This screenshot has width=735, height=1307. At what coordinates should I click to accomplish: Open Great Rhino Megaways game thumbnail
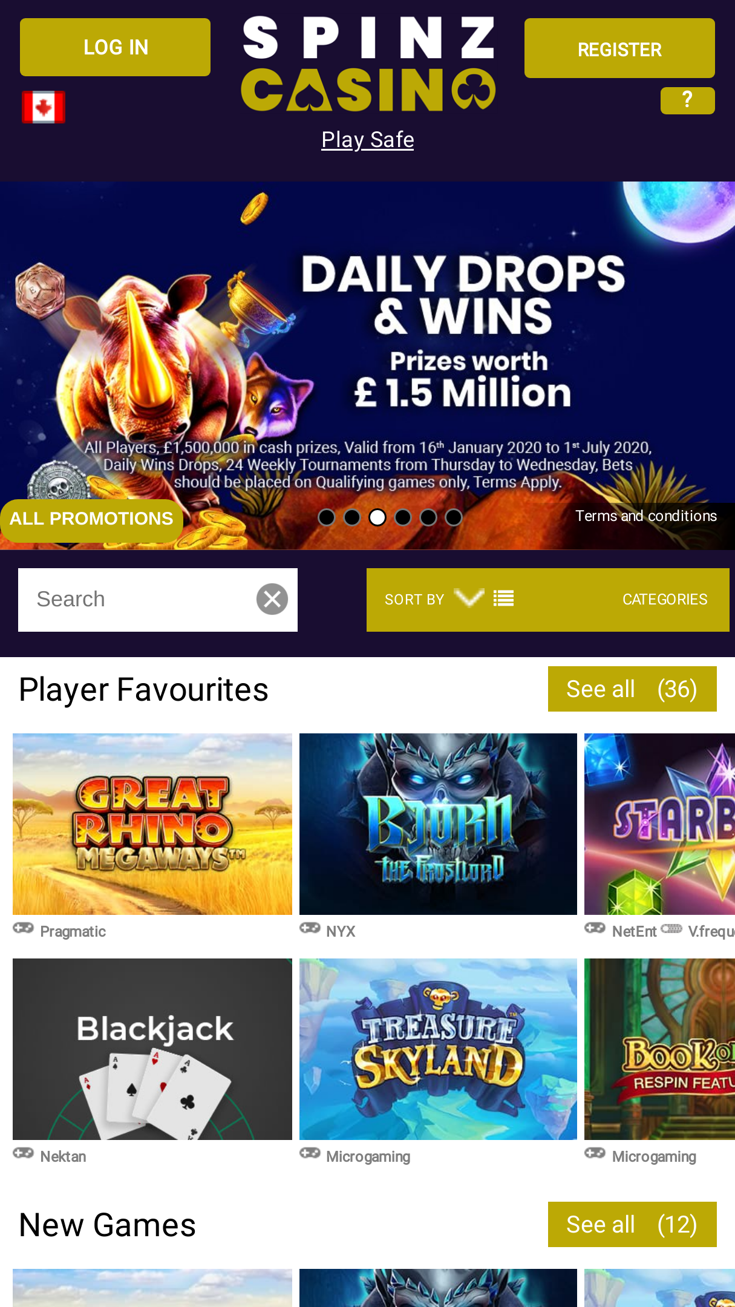[x=152, y=824]
